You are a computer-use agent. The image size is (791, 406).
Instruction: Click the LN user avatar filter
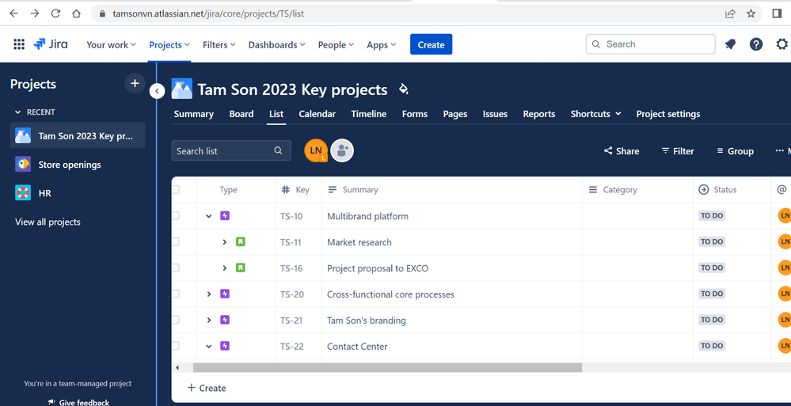pos(316,151)
